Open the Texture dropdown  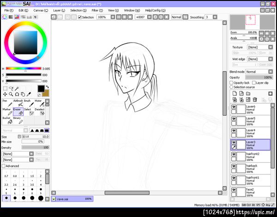260,47
